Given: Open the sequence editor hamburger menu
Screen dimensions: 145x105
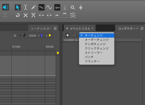Looking at the screenshot, I should coord(55,28).
